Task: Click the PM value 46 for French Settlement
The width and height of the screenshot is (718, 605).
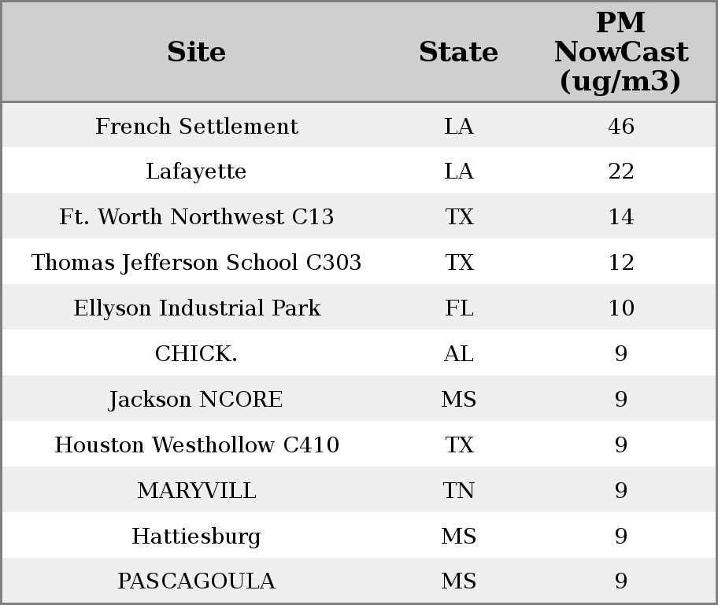Action: click(620, 126)
